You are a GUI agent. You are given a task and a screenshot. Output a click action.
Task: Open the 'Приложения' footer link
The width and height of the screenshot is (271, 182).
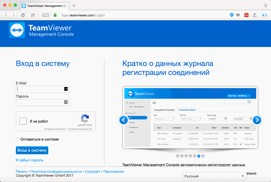click(114, 172)
